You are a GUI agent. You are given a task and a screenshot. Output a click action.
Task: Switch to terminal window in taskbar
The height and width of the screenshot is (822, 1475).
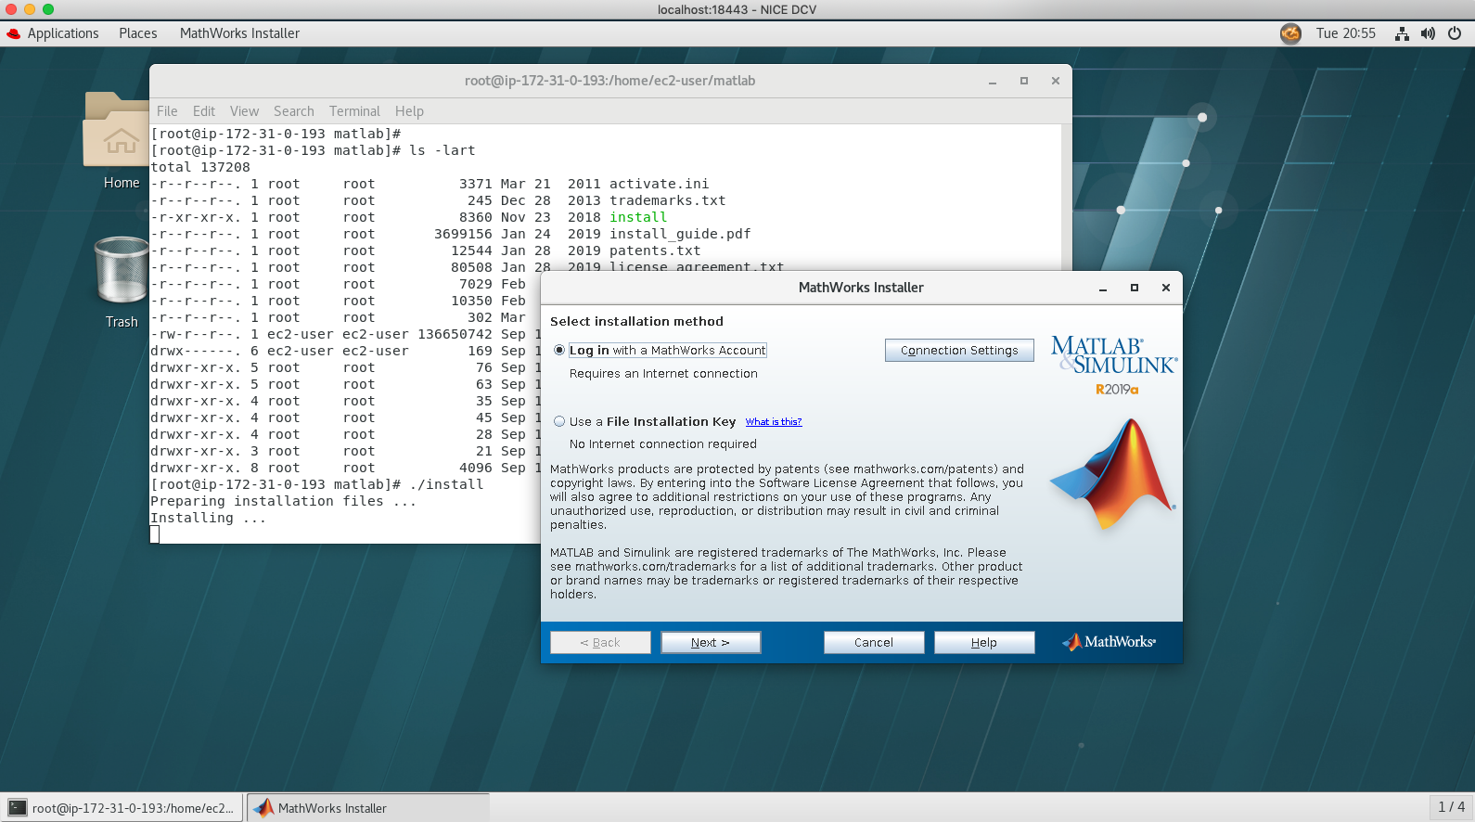(x=122, y=808)
